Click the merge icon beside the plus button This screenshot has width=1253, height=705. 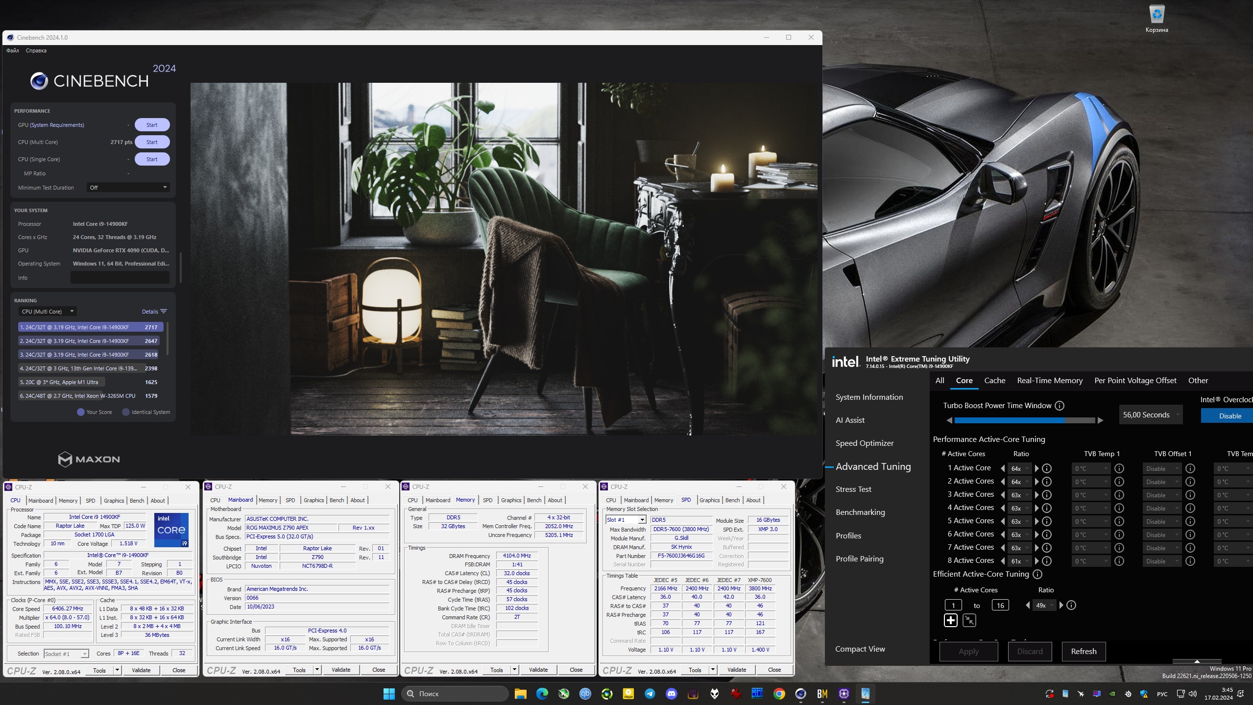969,620
